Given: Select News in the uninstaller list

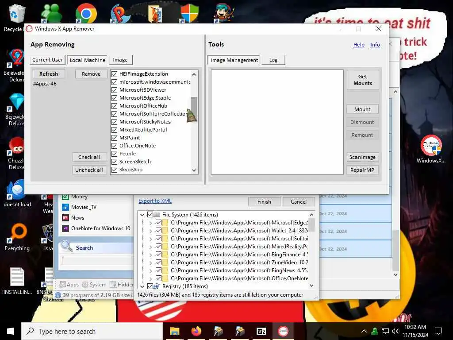Looking at the screenshot, I should 77,218.
